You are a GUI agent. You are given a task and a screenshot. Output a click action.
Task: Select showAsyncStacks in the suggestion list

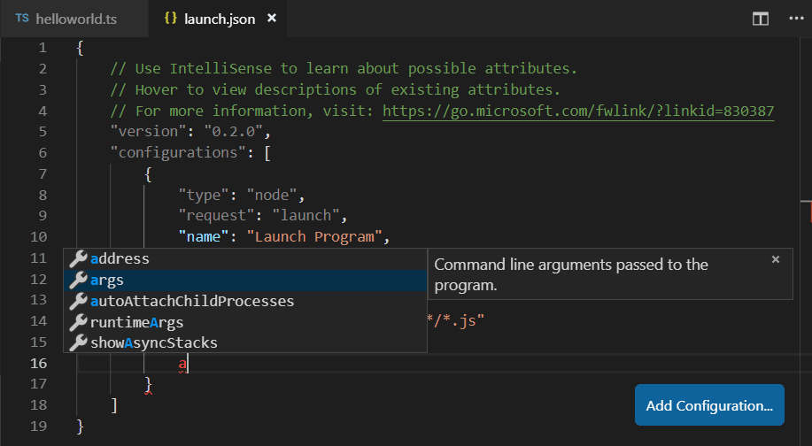coord(154,342)
